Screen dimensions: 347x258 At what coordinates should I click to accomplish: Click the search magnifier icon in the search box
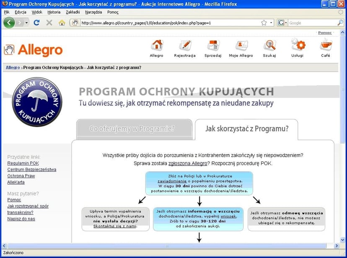(x=340, y=23)
